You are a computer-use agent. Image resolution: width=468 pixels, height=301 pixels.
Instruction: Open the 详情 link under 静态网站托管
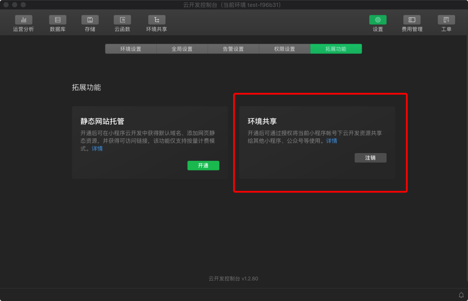[x=97, y=149]
